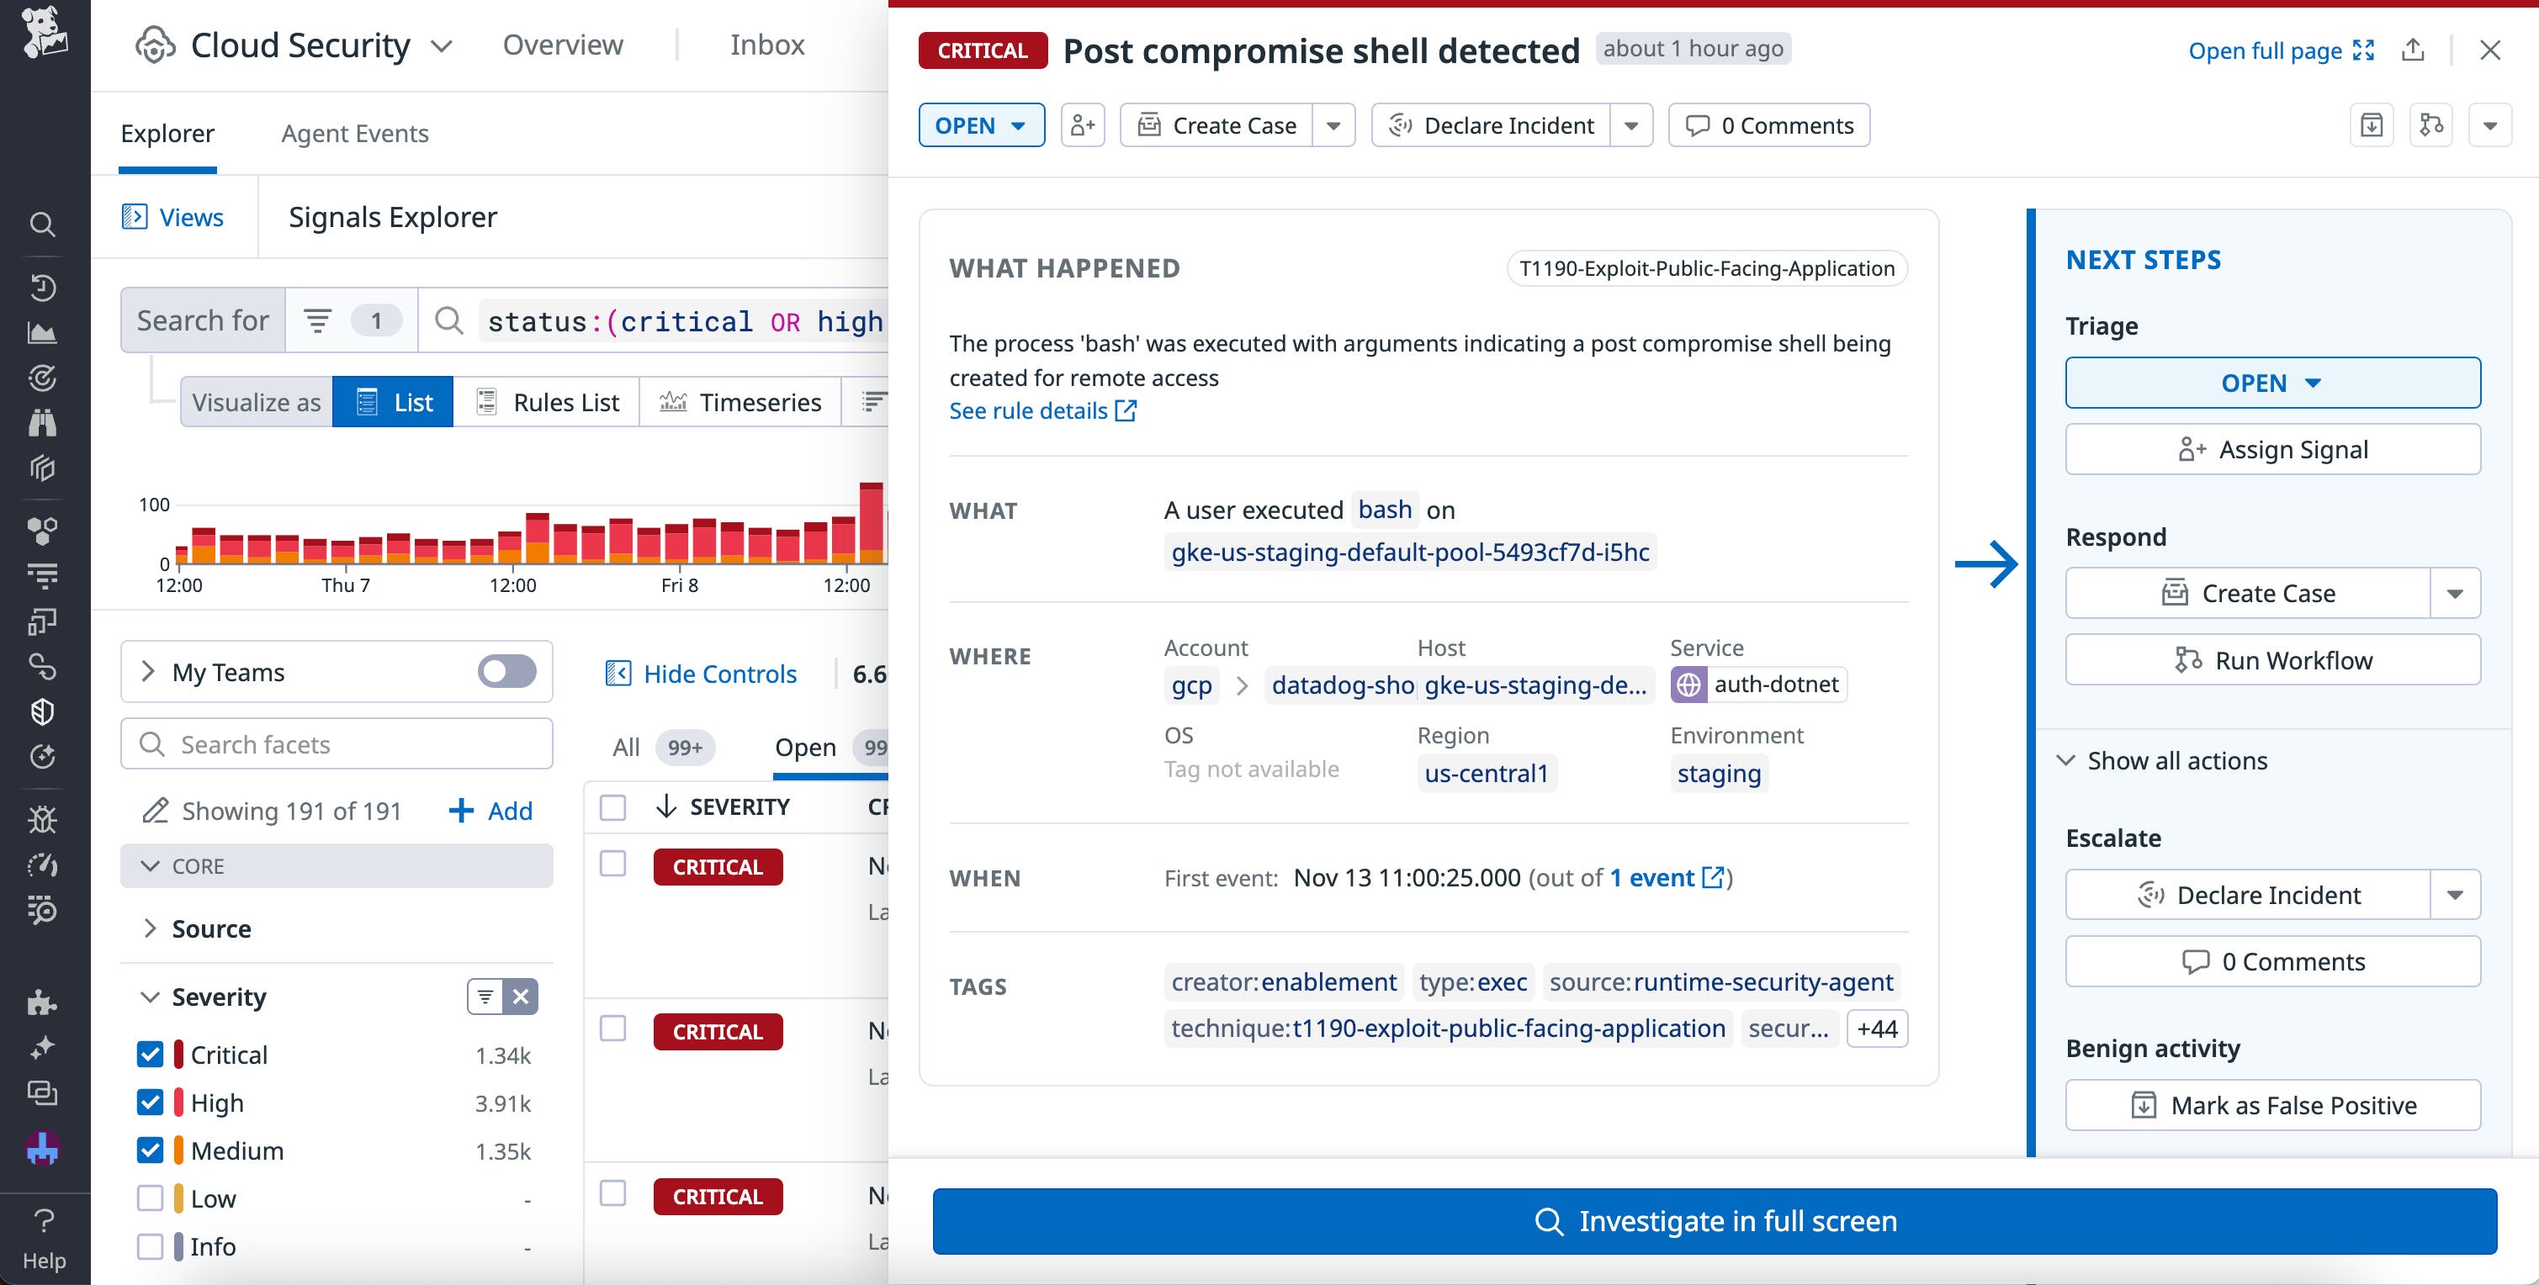Click Investigate in full screen button
This screenshot has width=2539, height=1285.
(x=1714, y=1221)
